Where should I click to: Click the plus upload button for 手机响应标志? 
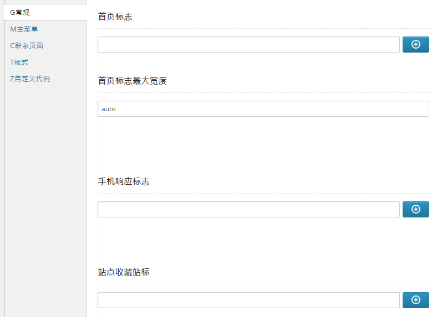coord(416,209)
